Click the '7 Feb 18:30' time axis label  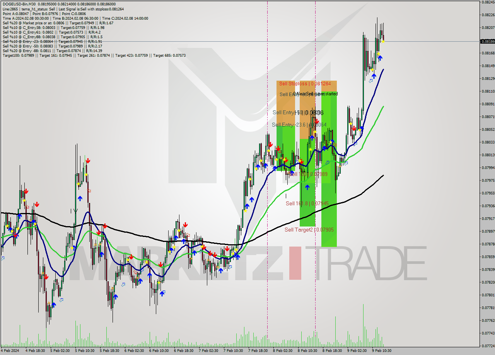(x=258, y=351)
